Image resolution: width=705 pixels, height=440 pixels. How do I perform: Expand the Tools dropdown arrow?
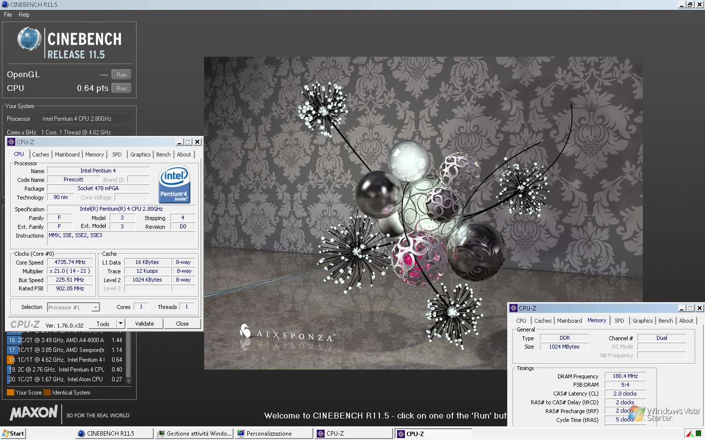click(x=121, y=324)
